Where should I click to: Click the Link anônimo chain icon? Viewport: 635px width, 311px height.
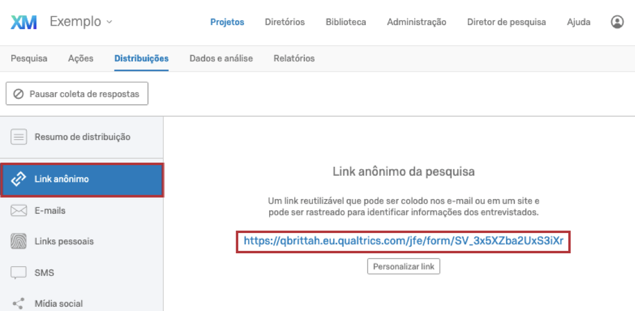coord(20,179)
